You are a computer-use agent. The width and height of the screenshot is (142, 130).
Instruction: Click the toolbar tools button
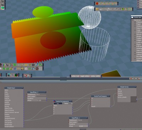[x=75, y=76]
